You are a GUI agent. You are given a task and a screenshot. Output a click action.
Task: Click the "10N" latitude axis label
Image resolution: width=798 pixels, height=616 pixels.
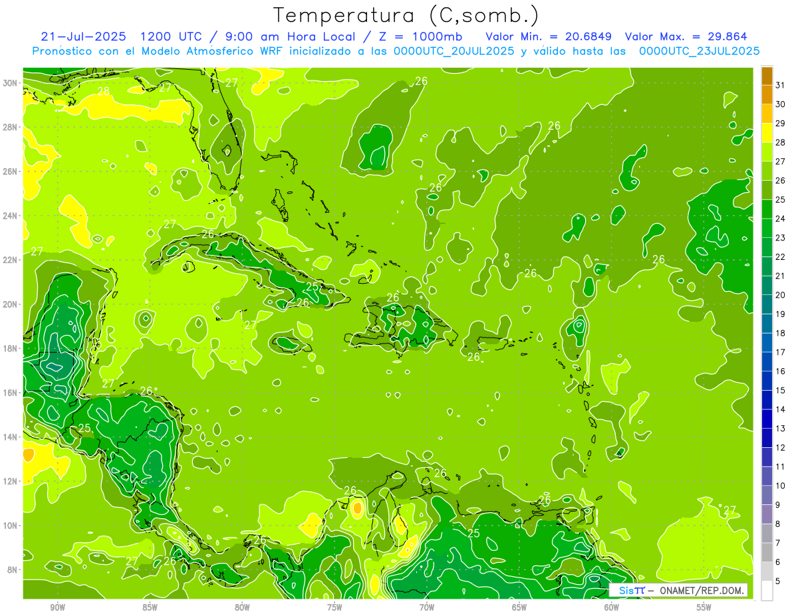coord(11,525)
